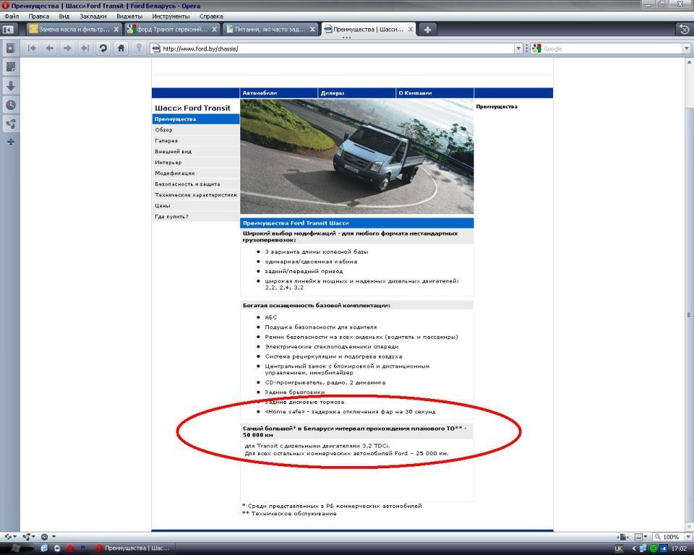Open the new tab plus button
The width and height of the screenshot is (694, 555).
[427, 30]
